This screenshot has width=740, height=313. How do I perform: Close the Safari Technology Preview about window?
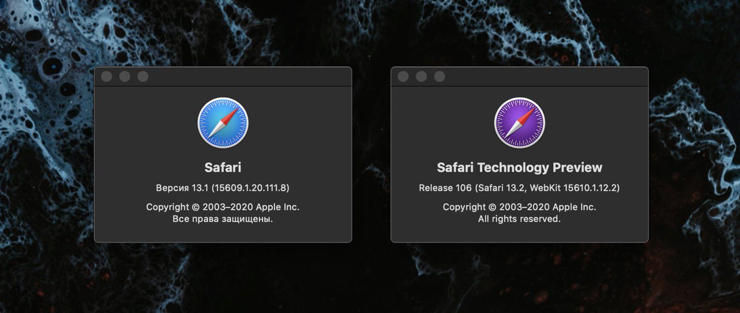coord(403,77)
